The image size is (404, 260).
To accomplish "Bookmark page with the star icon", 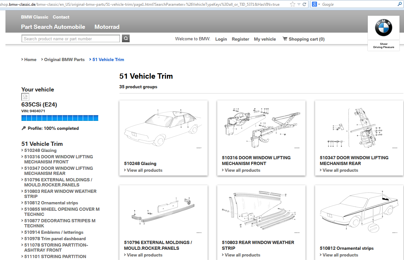I will [x=292, y=4].
